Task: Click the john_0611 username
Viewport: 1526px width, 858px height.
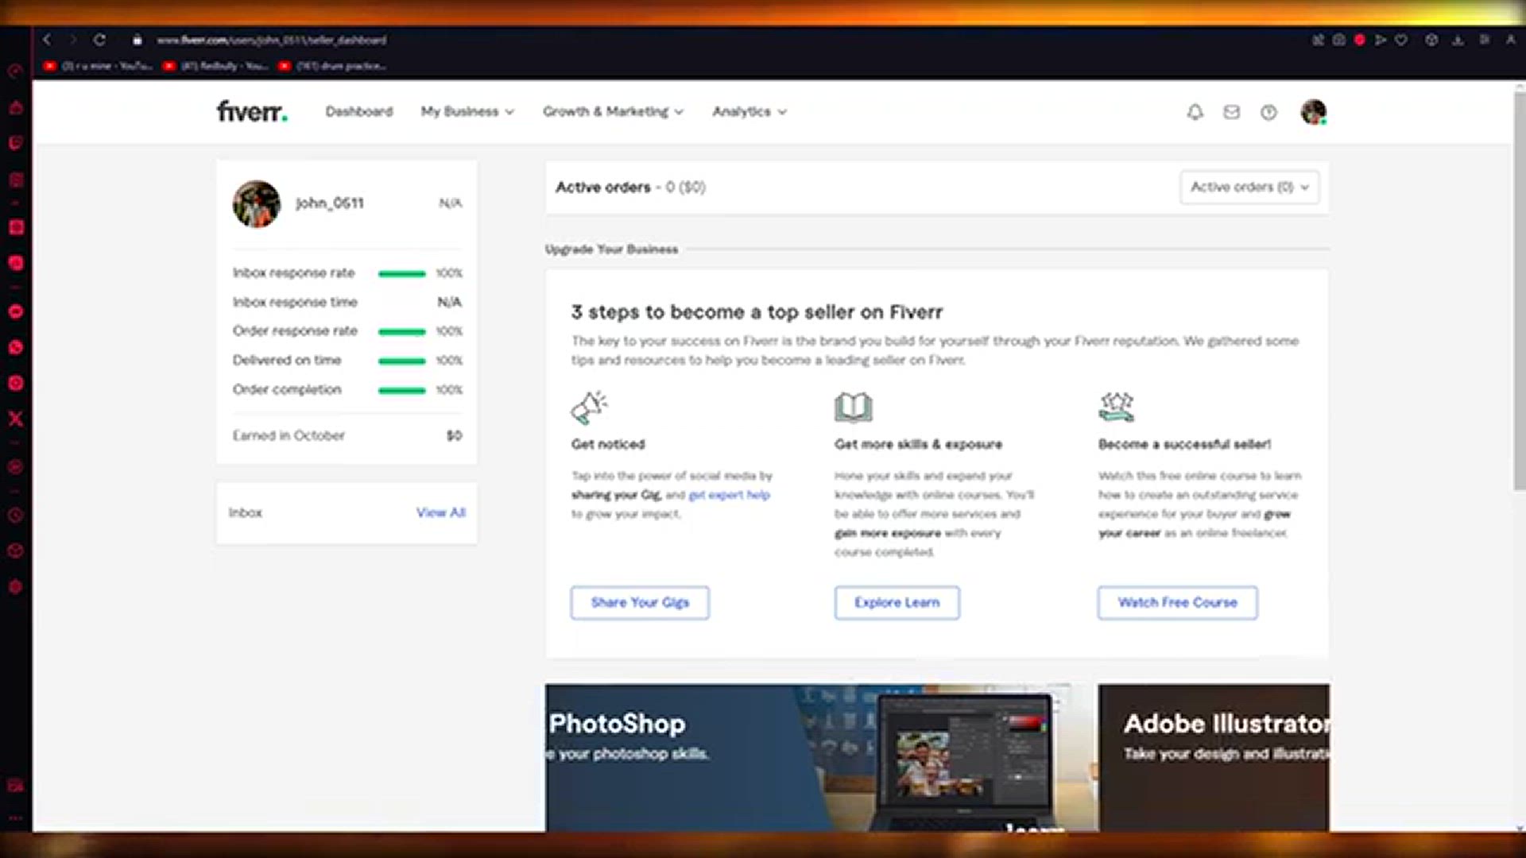Action: [330, 203]
